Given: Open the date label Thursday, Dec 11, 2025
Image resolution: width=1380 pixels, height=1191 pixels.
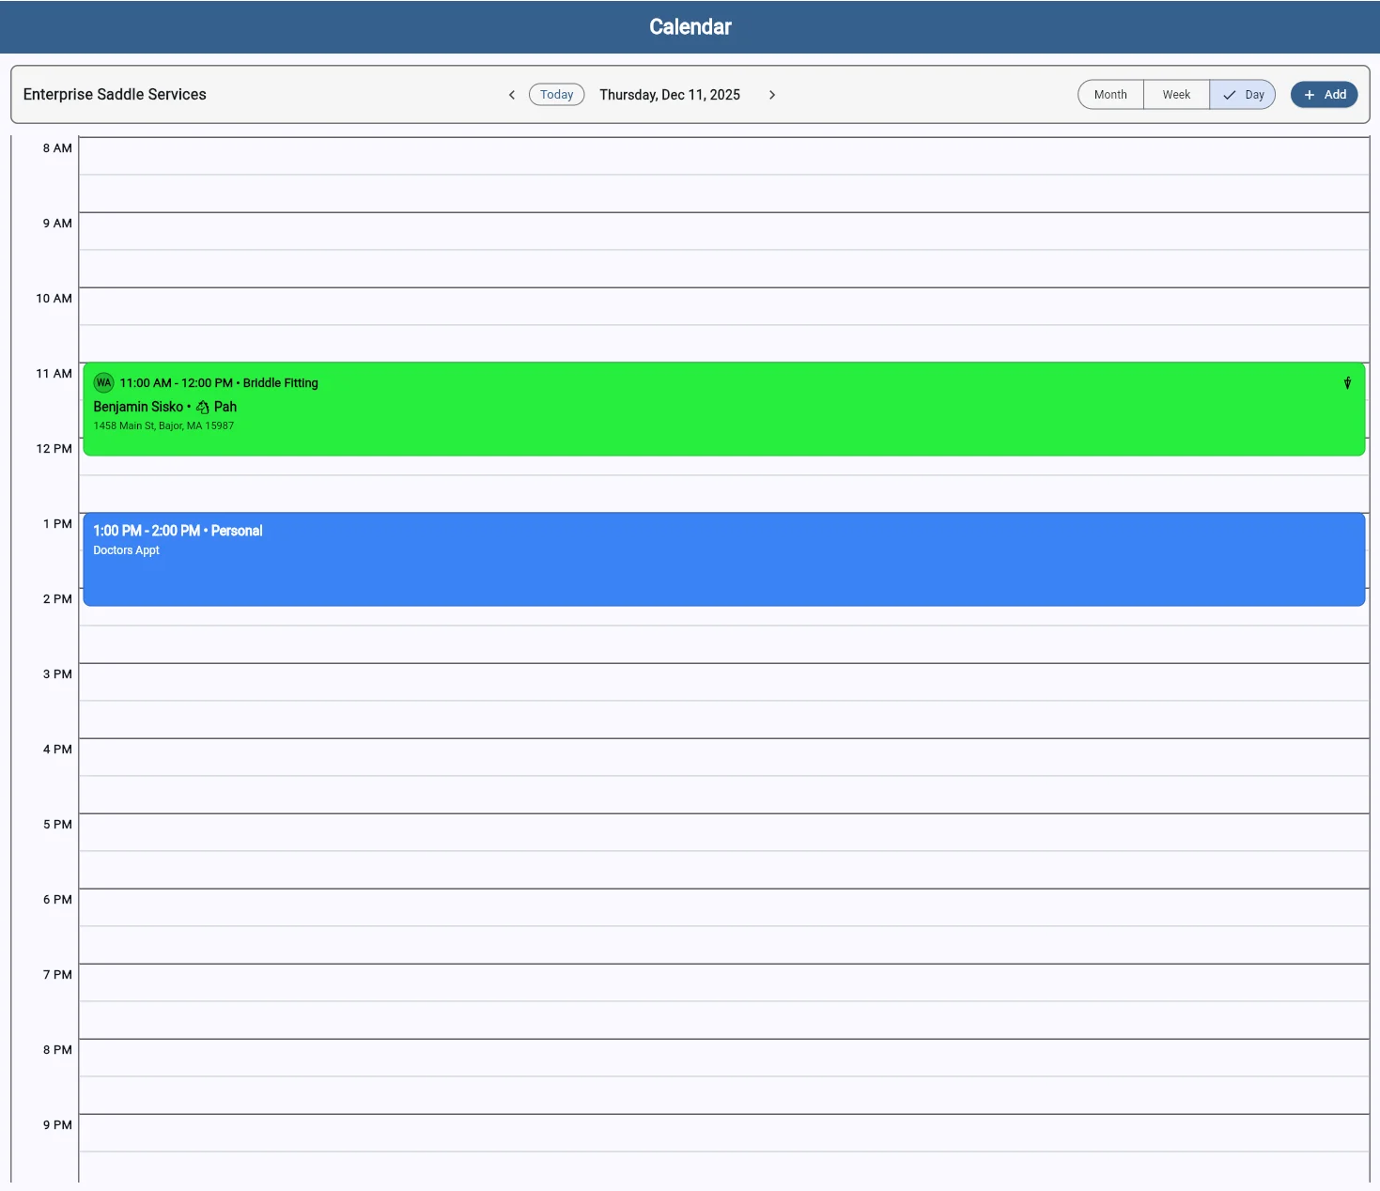Looking at the screenshot, I should [x=669, y=94].
